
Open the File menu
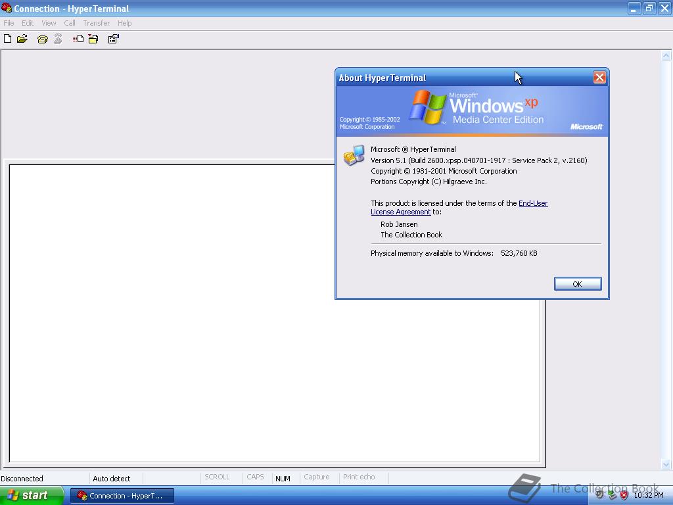pos(9,23)
